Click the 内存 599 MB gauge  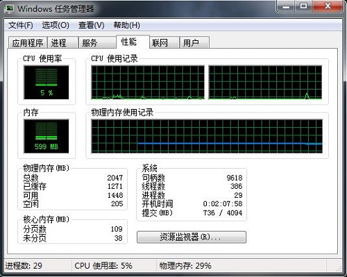[x=46, y=136]
